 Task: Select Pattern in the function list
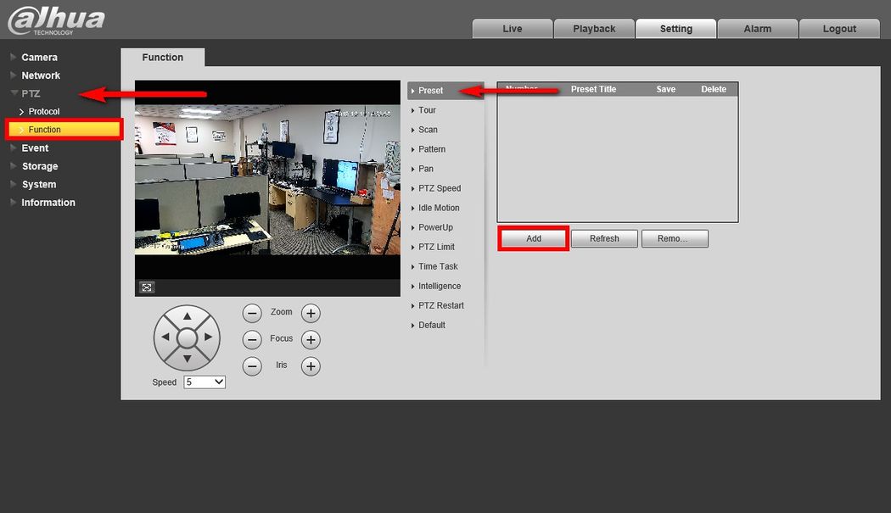coord(432,149)
